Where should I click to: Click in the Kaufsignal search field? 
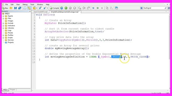pyautogui.click(x=154, y=8)
